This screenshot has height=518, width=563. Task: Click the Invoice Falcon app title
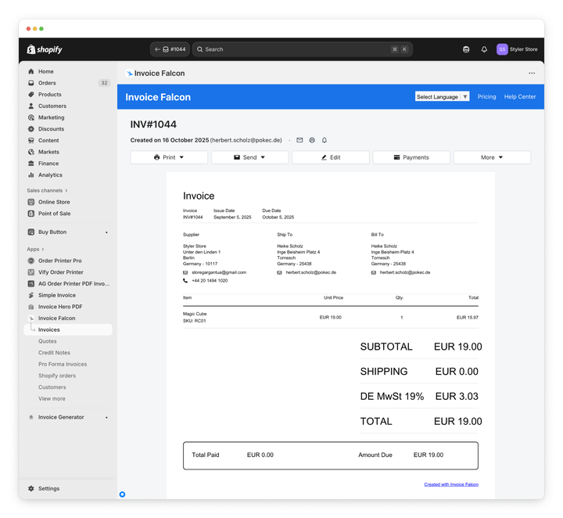pyautogui.click(x=160, y=74)
